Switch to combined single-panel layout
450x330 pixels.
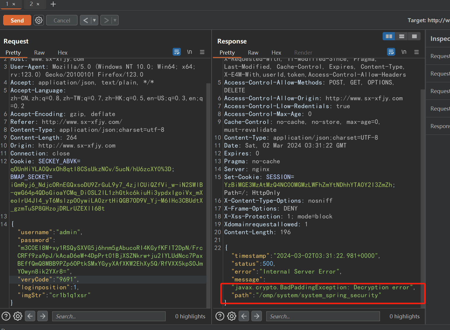click(x=414, y=36)
